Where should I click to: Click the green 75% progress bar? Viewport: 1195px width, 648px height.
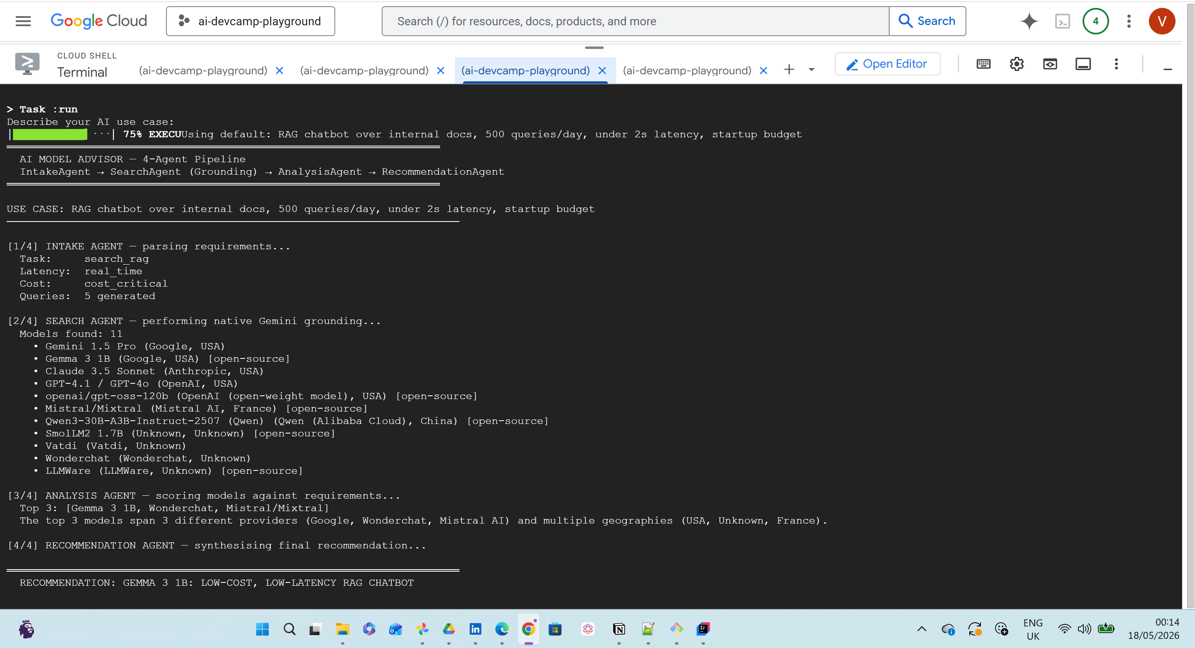(50, 134)
